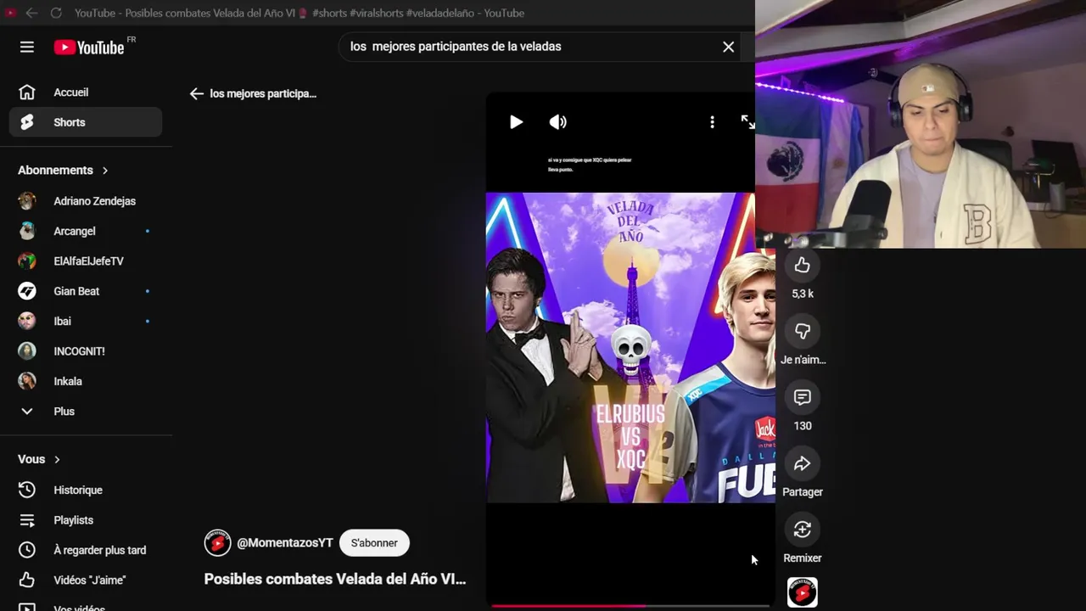Open the Gian Beat channel
The width and height of the screenshot is (1086, 611).
coord(86,291)
